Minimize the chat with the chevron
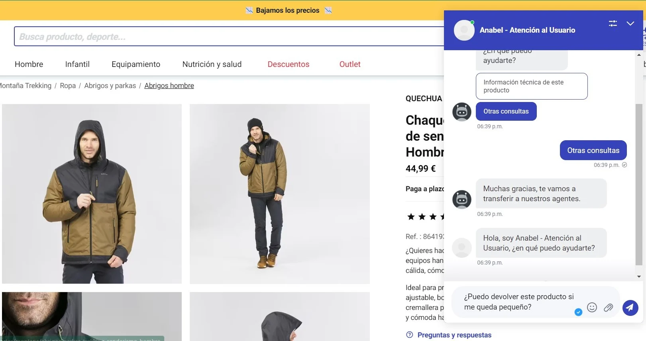The width and height of the screenshot is (646, 341). point(630,24)
